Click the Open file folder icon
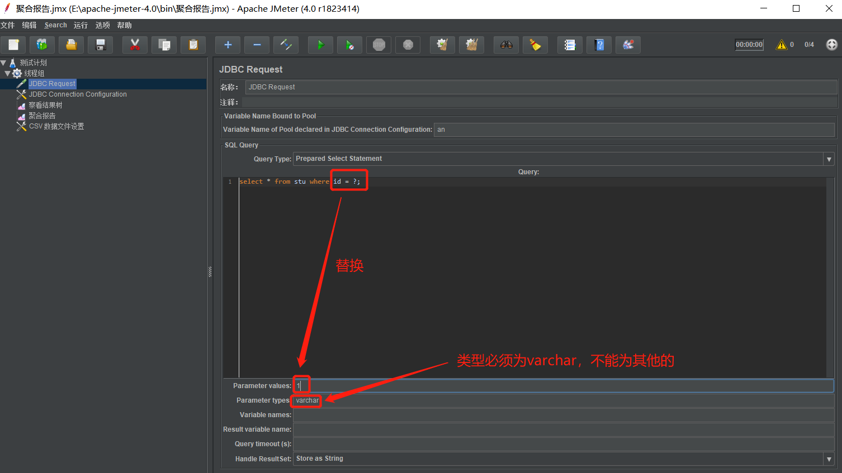842x473 pixels. tap(72, 45)
